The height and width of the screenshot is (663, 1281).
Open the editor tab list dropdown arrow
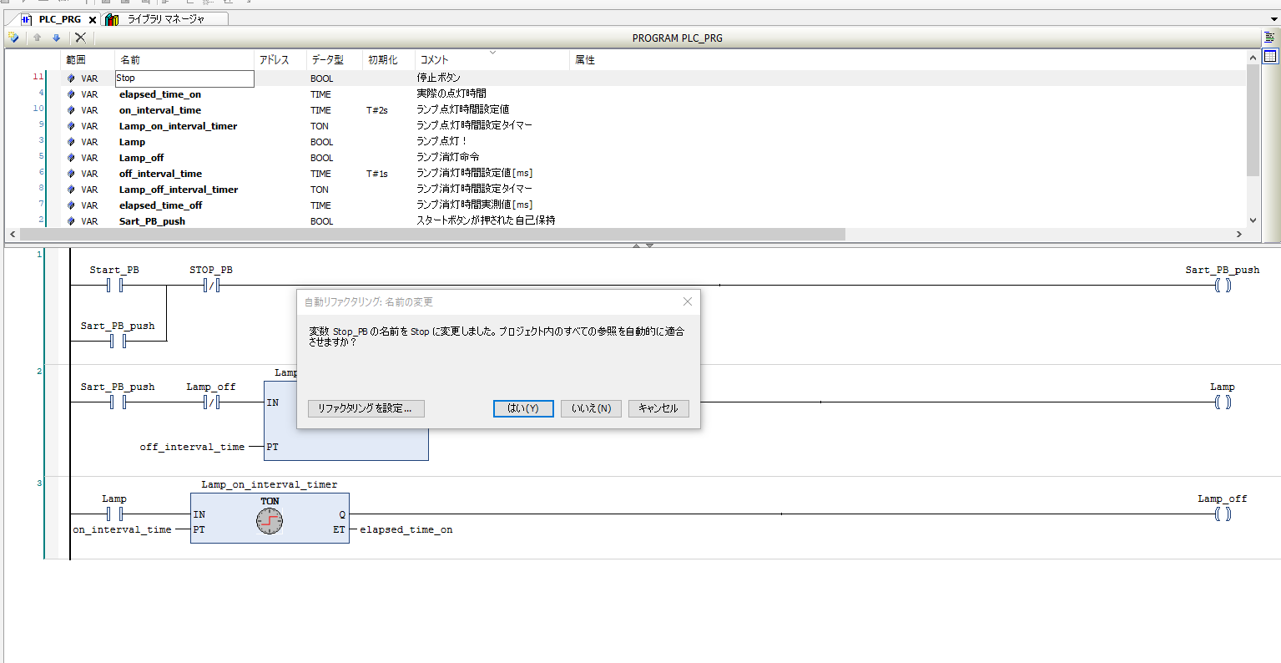click(x=1273, y=19)
